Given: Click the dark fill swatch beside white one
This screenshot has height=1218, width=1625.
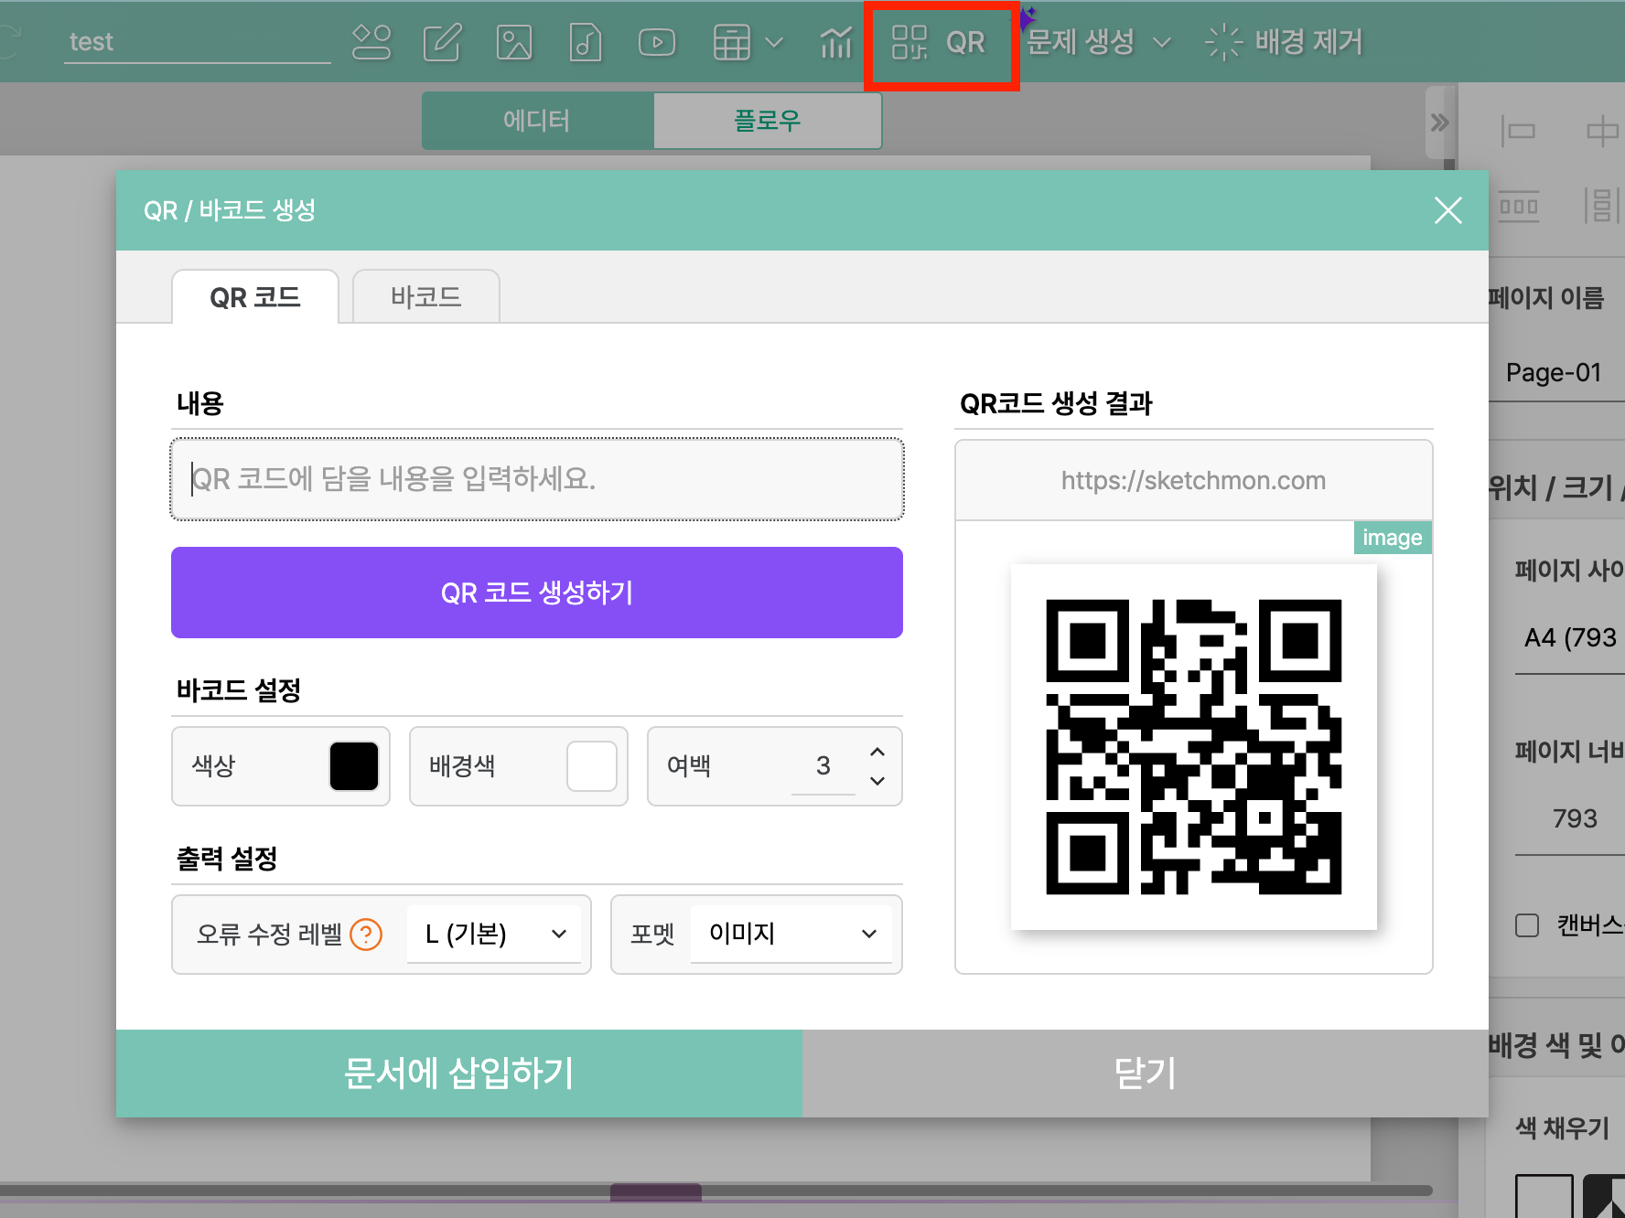Looking at the screenshot, I should (1605, 1196).
